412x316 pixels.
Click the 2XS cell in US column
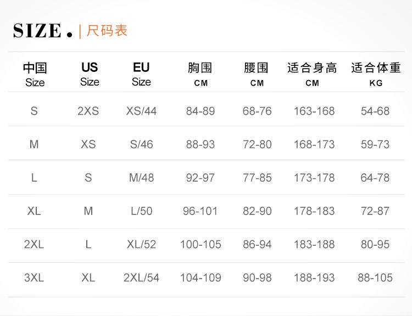point(88,111)
